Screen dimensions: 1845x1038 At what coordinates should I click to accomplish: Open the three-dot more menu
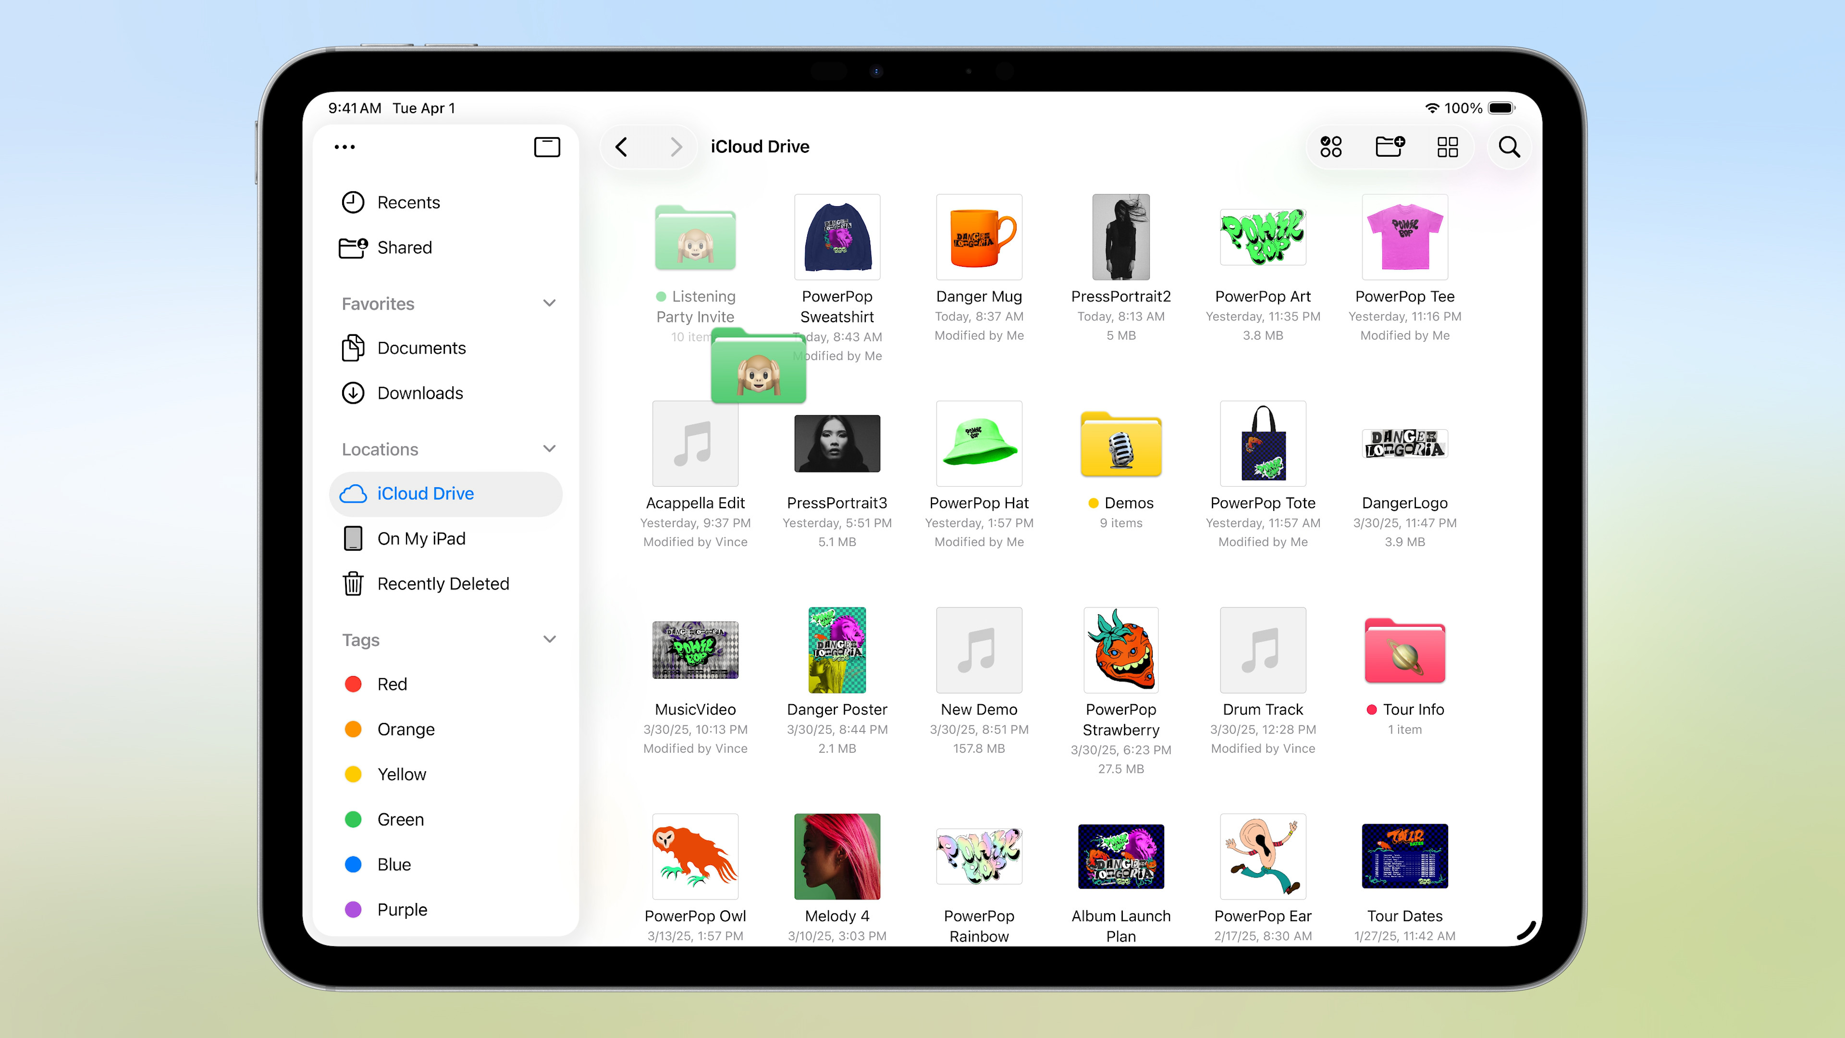point(344,147)
